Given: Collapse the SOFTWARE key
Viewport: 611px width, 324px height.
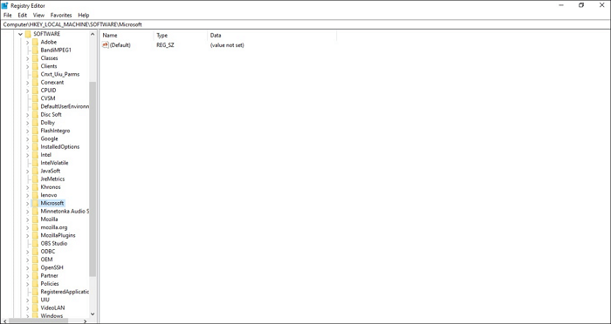Looking at the screenshot, I should pyautogui.click(x=20, y=34).
